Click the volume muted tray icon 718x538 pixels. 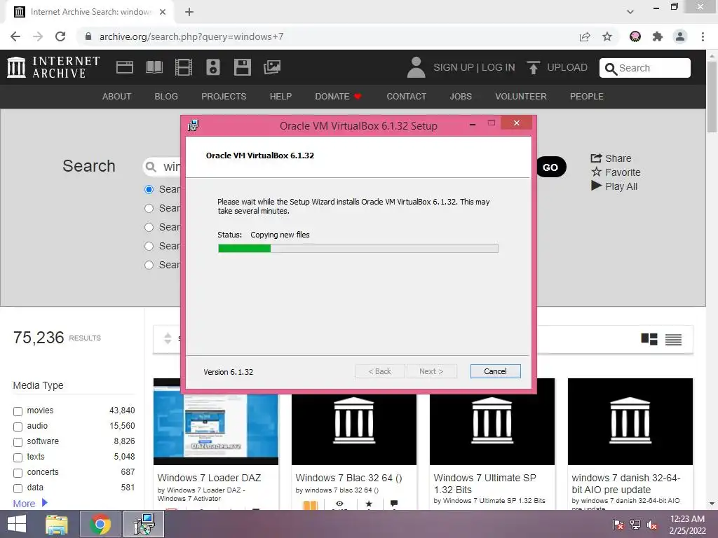[x=651, y=525]
